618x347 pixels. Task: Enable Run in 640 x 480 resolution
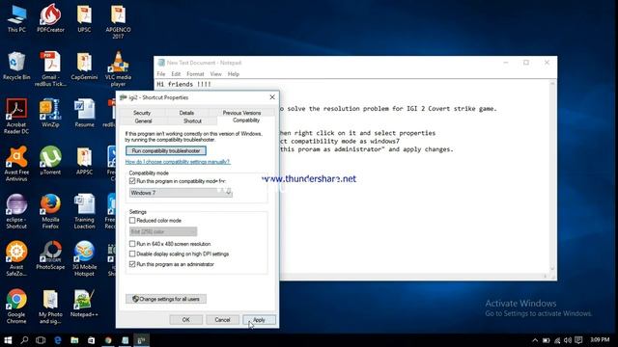pos(132,244)
